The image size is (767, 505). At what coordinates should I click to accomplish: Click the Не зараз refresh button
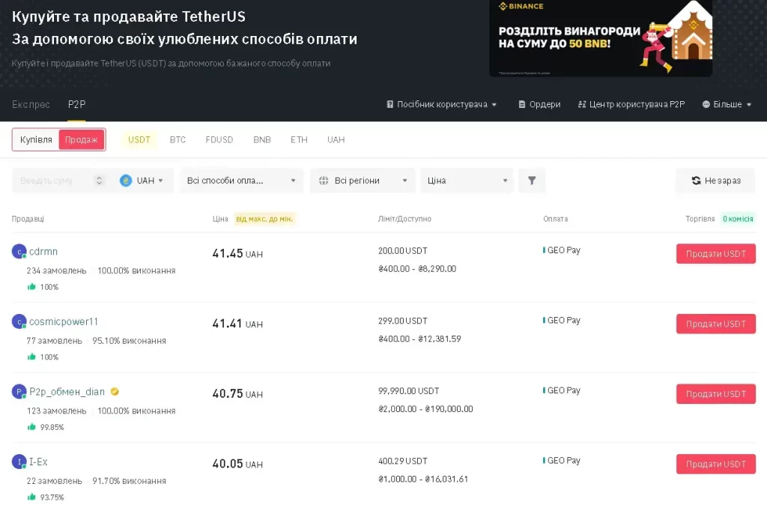tap(715, 181)
